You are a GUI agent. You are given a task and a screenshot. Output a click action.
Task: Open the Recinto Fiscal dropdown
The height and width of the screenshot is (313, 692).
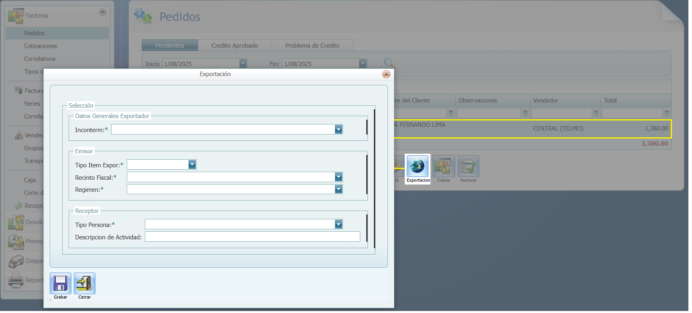point(339,177)
